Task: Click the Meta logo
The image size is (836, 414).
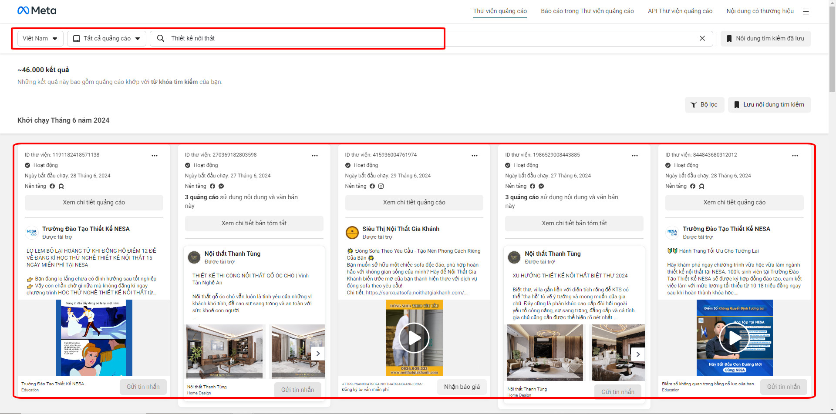Action: [x=37, y=10]
